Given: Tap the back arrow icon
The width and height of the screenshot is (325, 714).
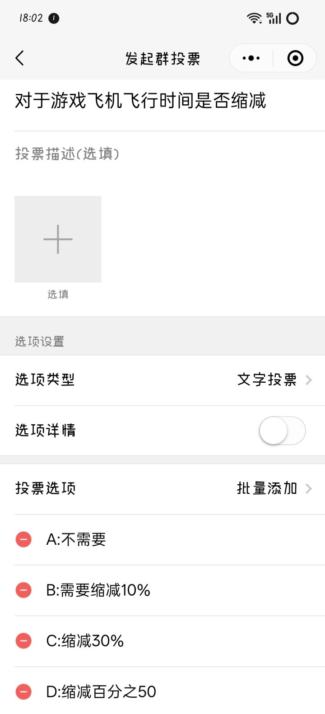Looking at the screenshot, I should click(19, 58).
